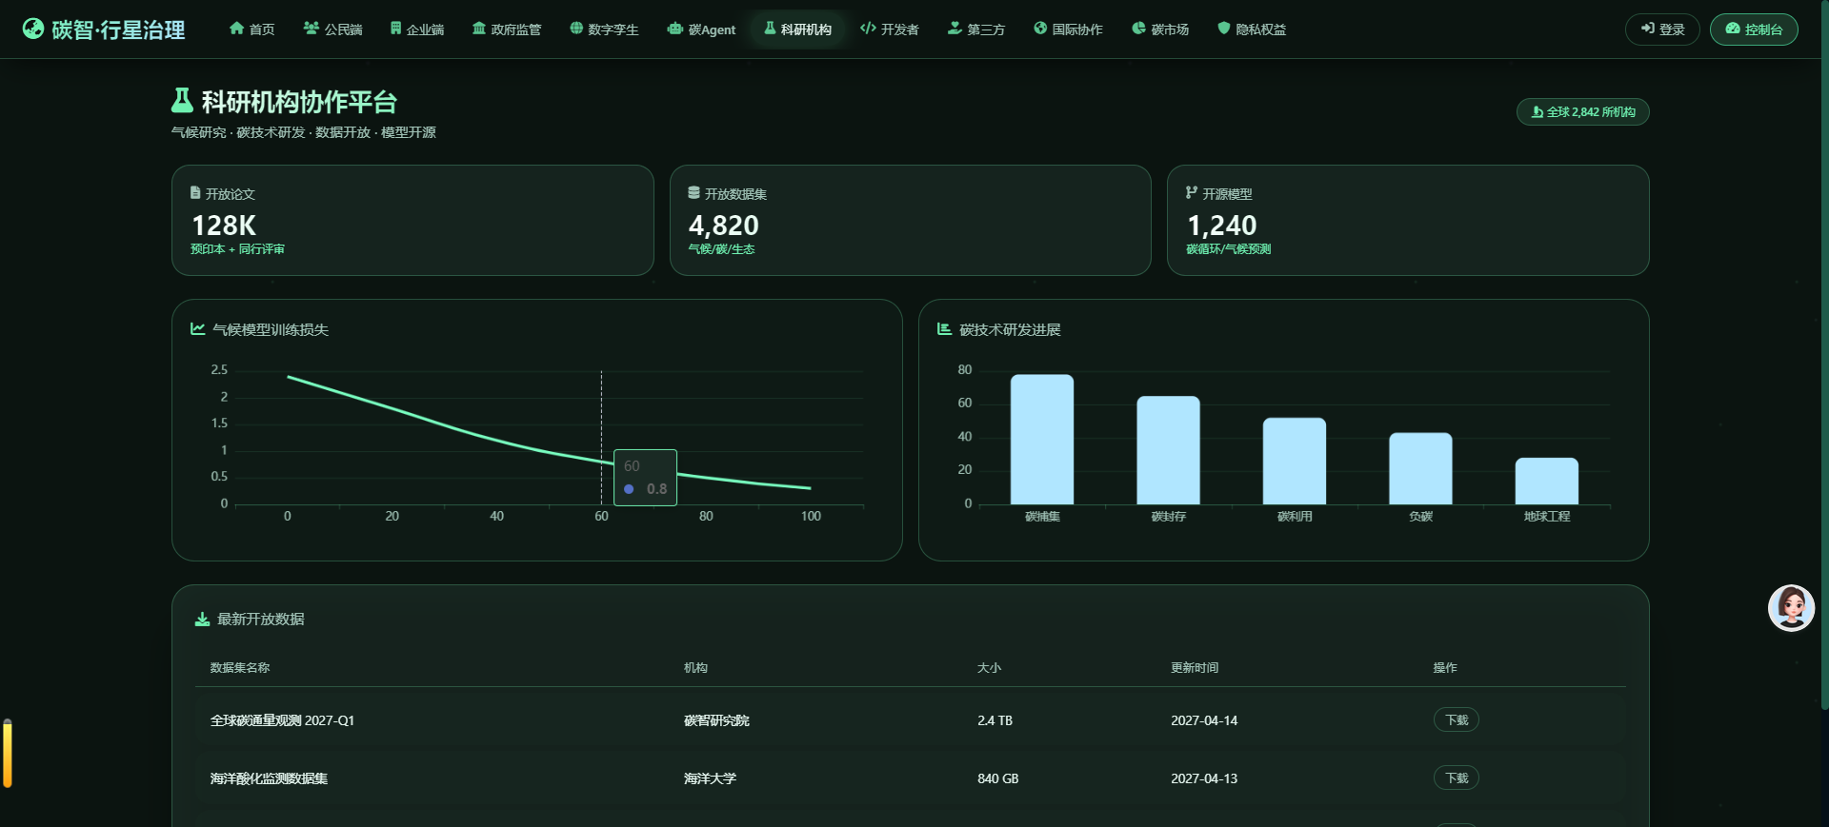Image resolution: width=1829 pixels, height=827 pixels.
Task: Open 碳Agent via its robot icon
Action: [x=675, y=29]
